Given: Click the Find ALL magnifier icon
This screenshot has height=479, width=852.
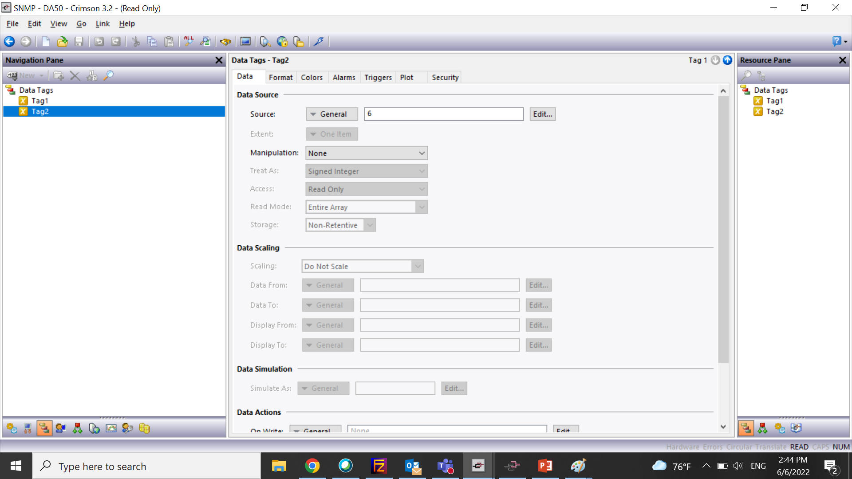Looking at the screenshot, I should pos(189,42).
